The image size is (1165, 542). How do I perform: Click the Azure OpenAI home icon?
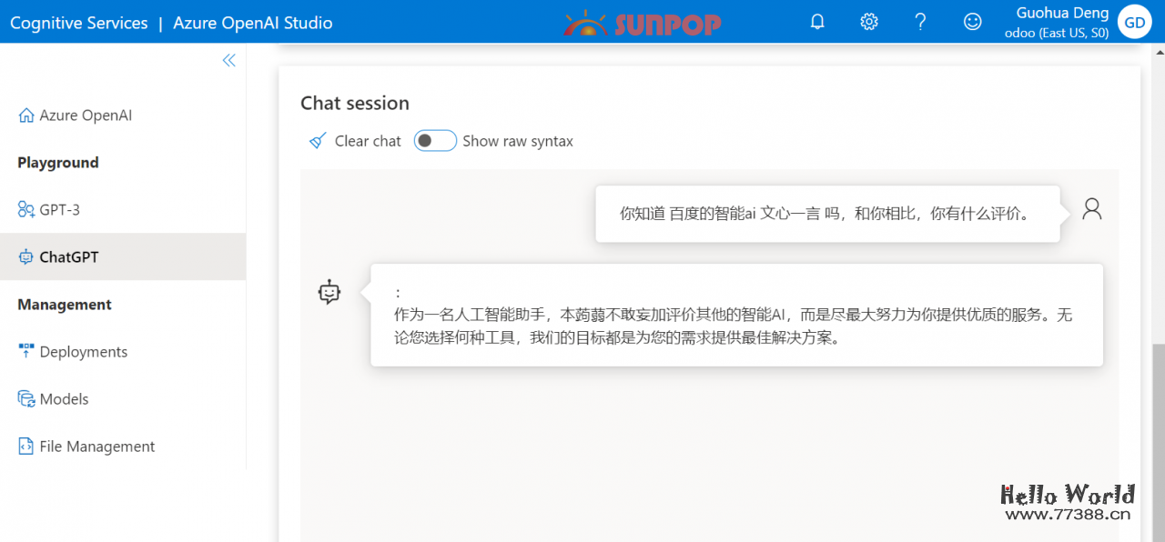pyautogui.click(x=27, y=115)
